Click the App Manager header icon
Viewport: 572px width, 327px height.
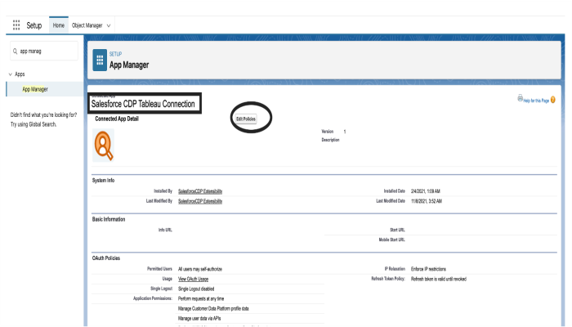point(100,60)
